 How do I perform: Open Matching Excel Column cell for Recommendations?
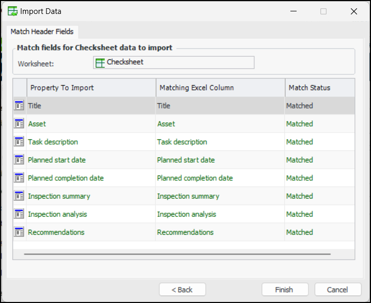tap(220, 232)
